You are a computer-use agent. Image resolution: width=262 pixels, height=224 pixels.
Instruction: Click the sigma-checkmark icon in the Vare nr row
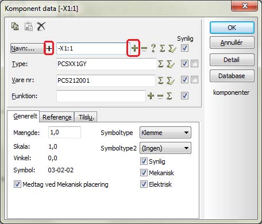171,80
